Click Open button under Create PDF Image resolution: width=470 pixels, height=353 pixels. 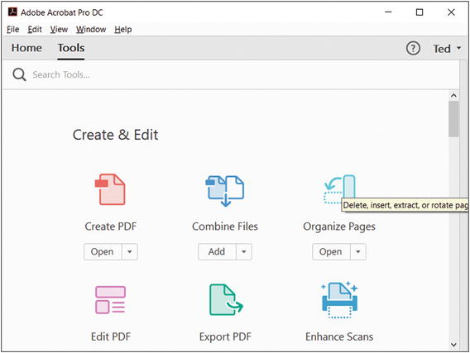pyautogui.click(x=103, y=251)
